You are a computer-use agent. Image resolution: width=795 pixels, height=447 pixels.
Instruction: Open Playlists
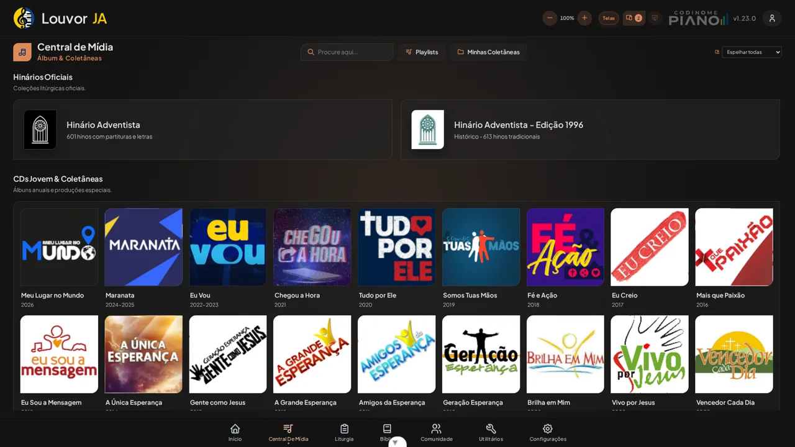click(422, 52)
